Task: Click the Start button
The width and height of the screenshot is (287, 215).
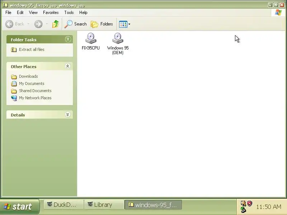Action: (x=19, y=207)
